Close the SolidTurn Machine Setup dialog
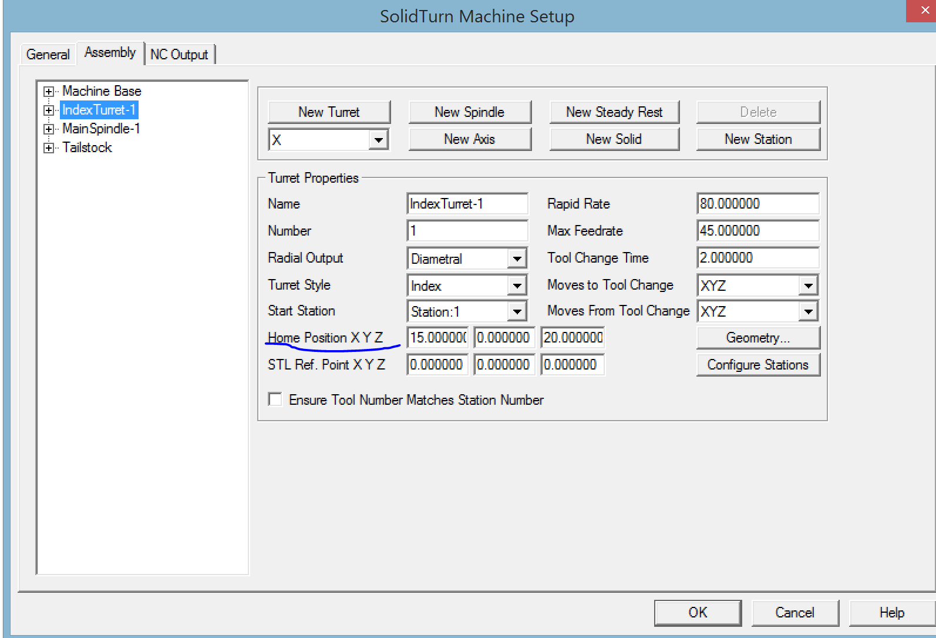 924,11
